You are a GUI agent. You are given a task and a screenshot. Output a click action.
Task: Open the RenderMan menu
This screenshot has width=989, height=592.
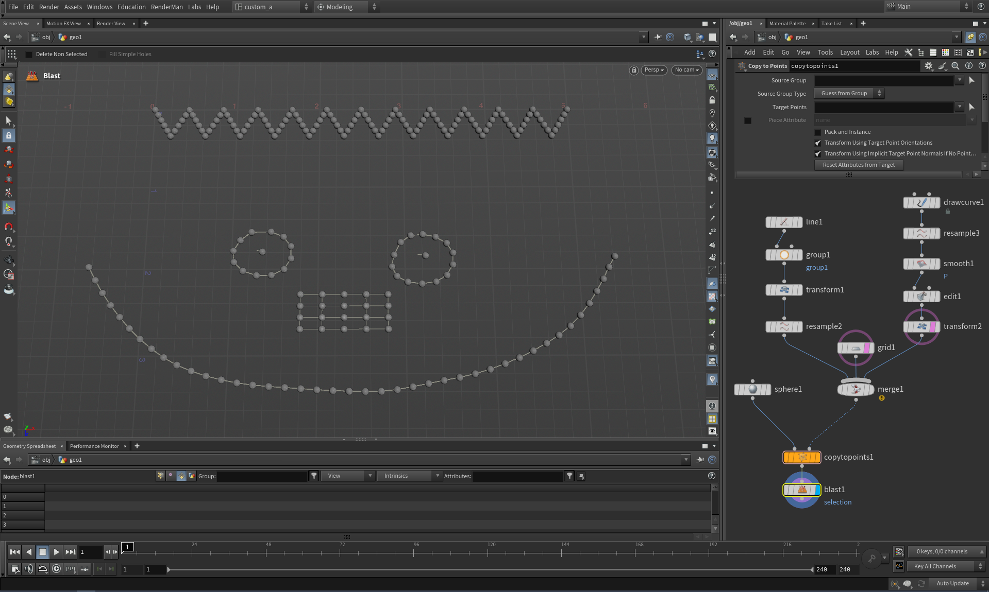click(x=166, y=7)
